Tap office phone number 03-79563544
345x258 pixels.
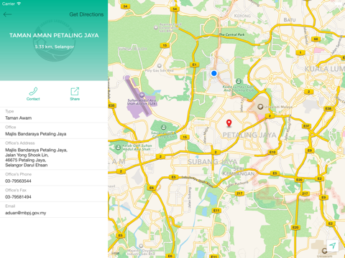[18, 181]
